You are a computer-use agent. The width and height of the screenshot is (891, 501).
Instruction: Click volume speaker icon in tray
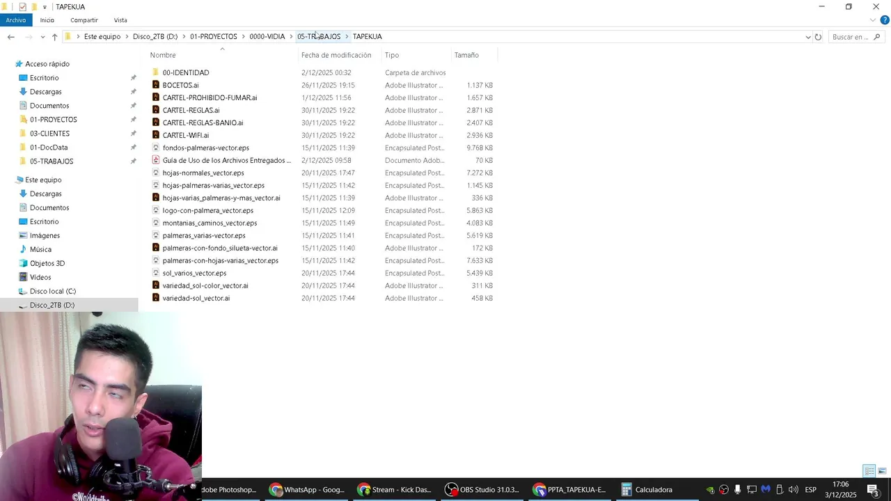[x=793, y=490]
